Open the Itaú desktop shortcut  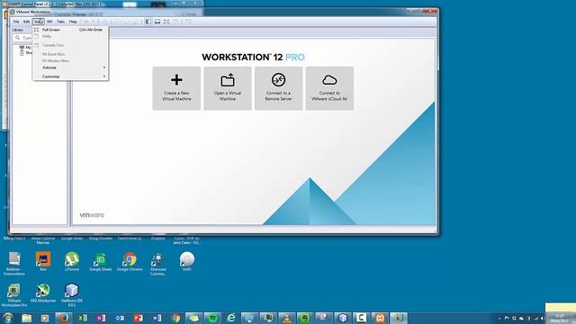click(43, 262)
